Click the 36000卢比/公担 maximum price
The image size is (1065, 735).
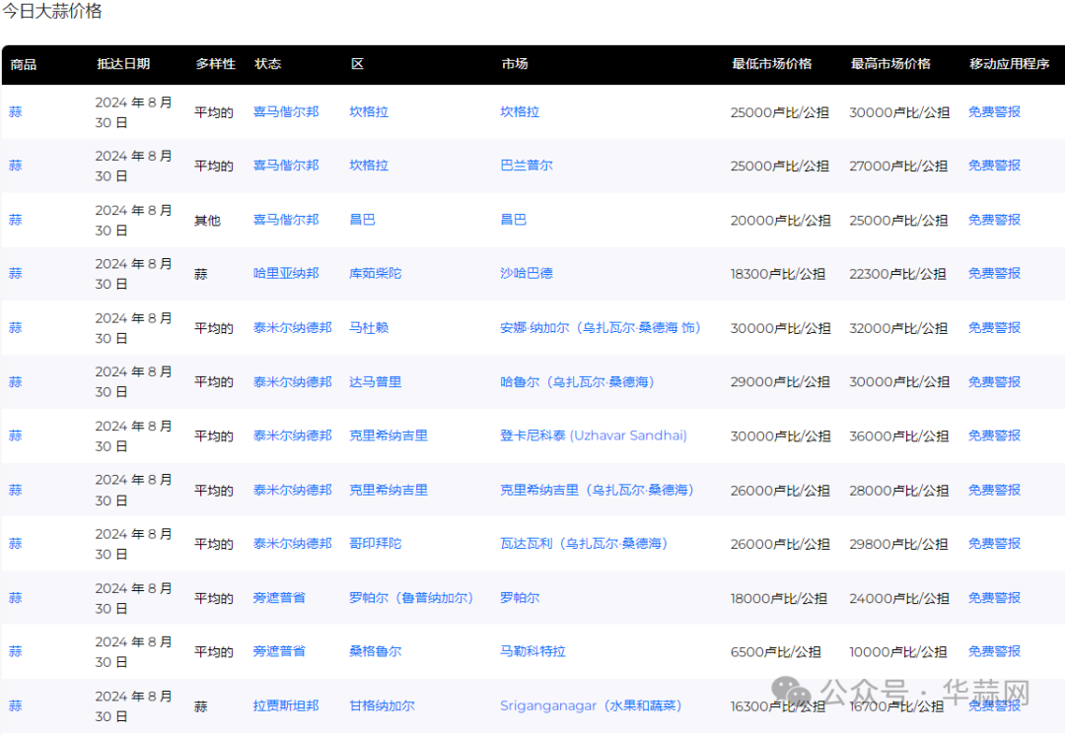click(898, 436)
